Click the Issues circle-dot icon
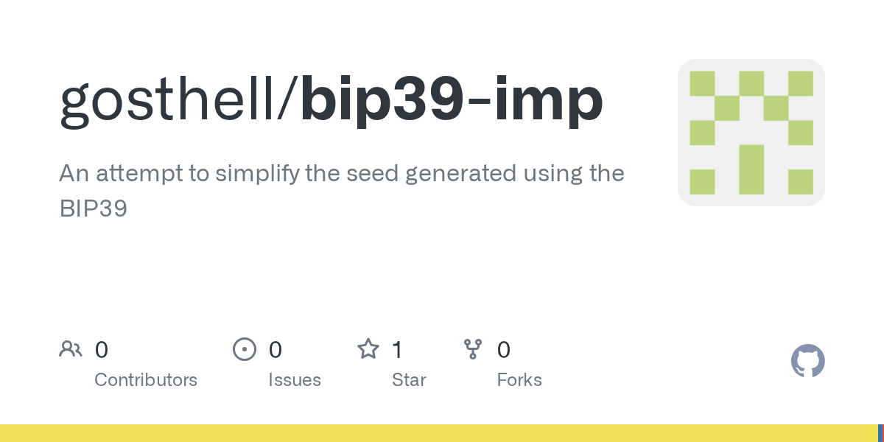 click(244, 349)
